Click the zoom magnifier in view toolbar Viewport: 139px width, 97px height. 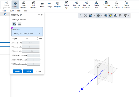81,15
